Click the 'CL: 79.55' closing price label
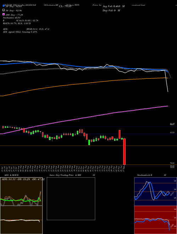 (65, 6)
